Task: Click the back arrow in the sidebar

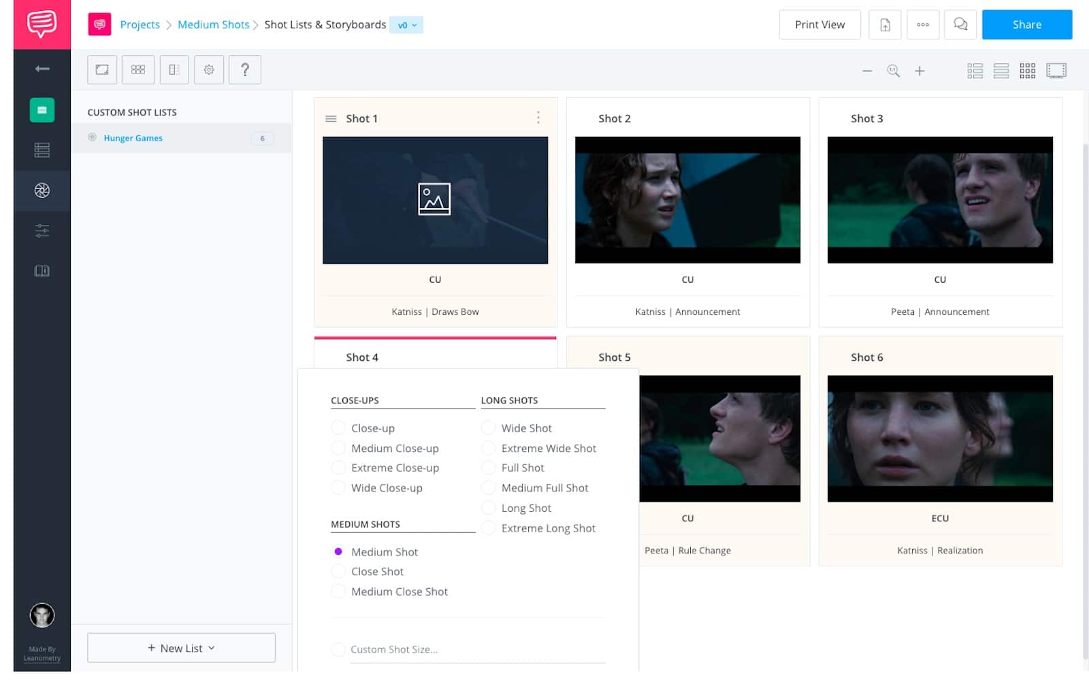Action: tap(42, 69)
